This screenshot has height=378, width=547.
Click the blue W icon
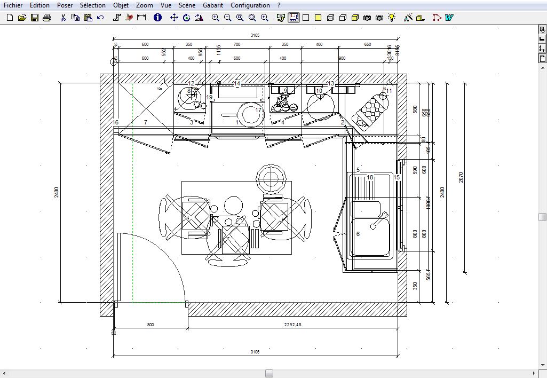[449, 18]
